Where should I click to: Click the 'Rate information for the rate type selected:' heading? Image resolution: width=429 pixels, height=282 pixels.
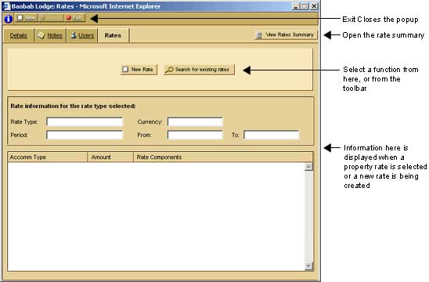73,106
